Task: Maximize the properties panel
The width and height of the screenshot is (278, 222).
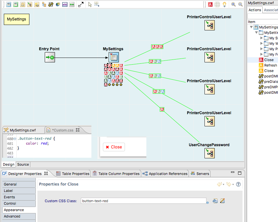Action: click(240, 173)
